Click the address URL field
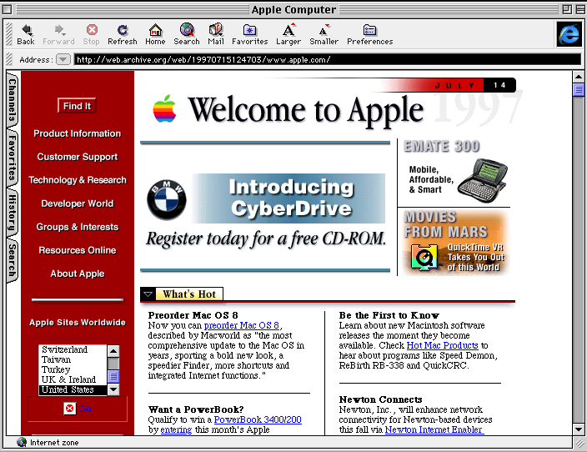 pos(325,59)
